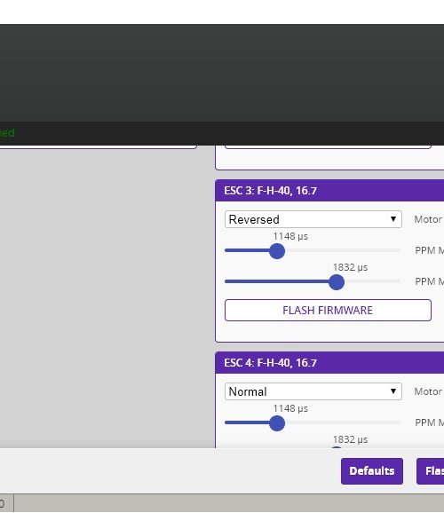444x513 pixels.
Task: Open ESC 4 motor direction dropdown showing Normal
Action: coord(313,391)
